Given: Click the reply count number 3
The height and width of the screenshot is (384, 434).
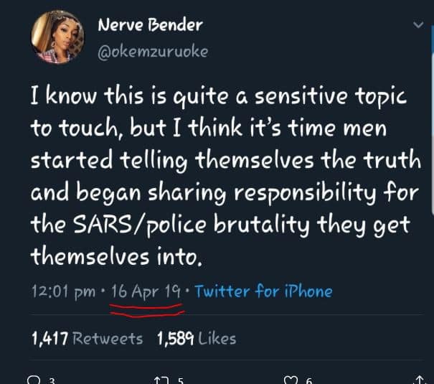Looking at the screenshot, I should [x=52, y=381].
